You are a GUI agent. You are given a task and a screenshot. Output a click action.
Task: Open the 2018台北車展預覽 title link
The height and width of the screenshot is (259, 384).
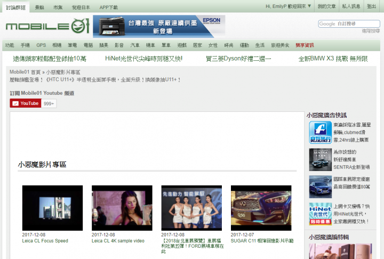click(193, 246)
